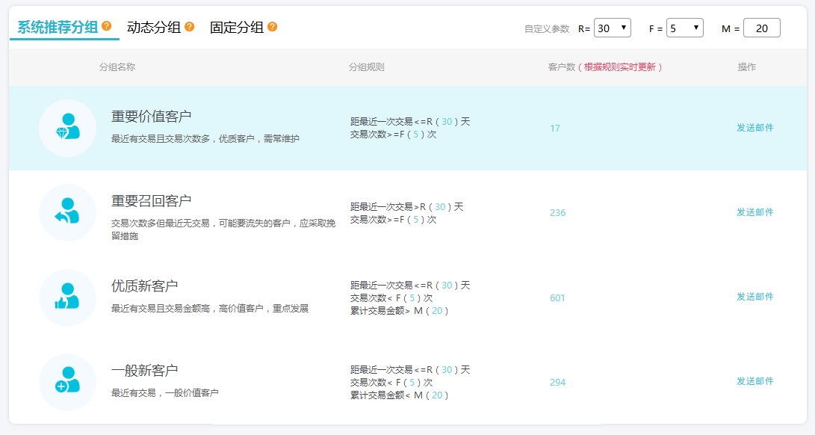Click the 自定义参数 label
The image size is (815, 435).
click(547, 29)
